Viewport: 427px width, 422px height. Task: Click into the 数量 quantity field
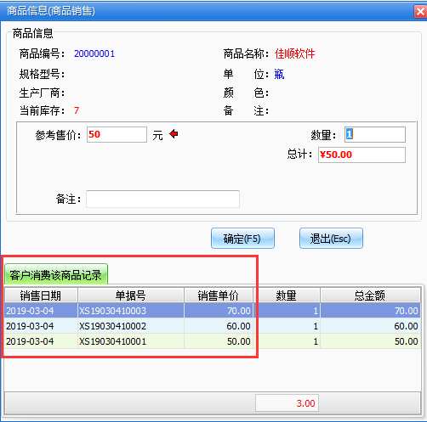point(375,134)
